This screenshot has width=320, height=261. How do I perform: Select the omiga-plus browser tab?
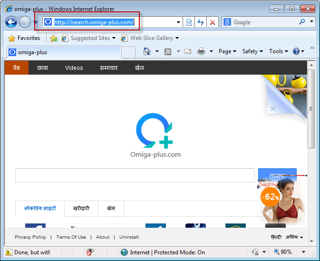[x=64, y=52]
